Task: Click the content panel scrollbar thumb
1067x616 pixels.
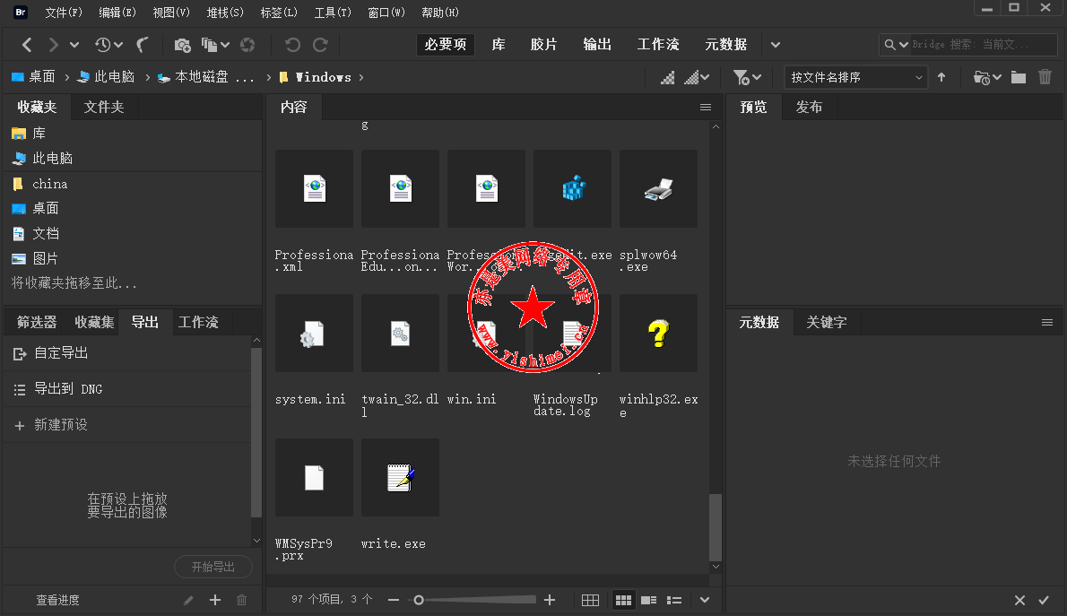Action: (716, 527)
